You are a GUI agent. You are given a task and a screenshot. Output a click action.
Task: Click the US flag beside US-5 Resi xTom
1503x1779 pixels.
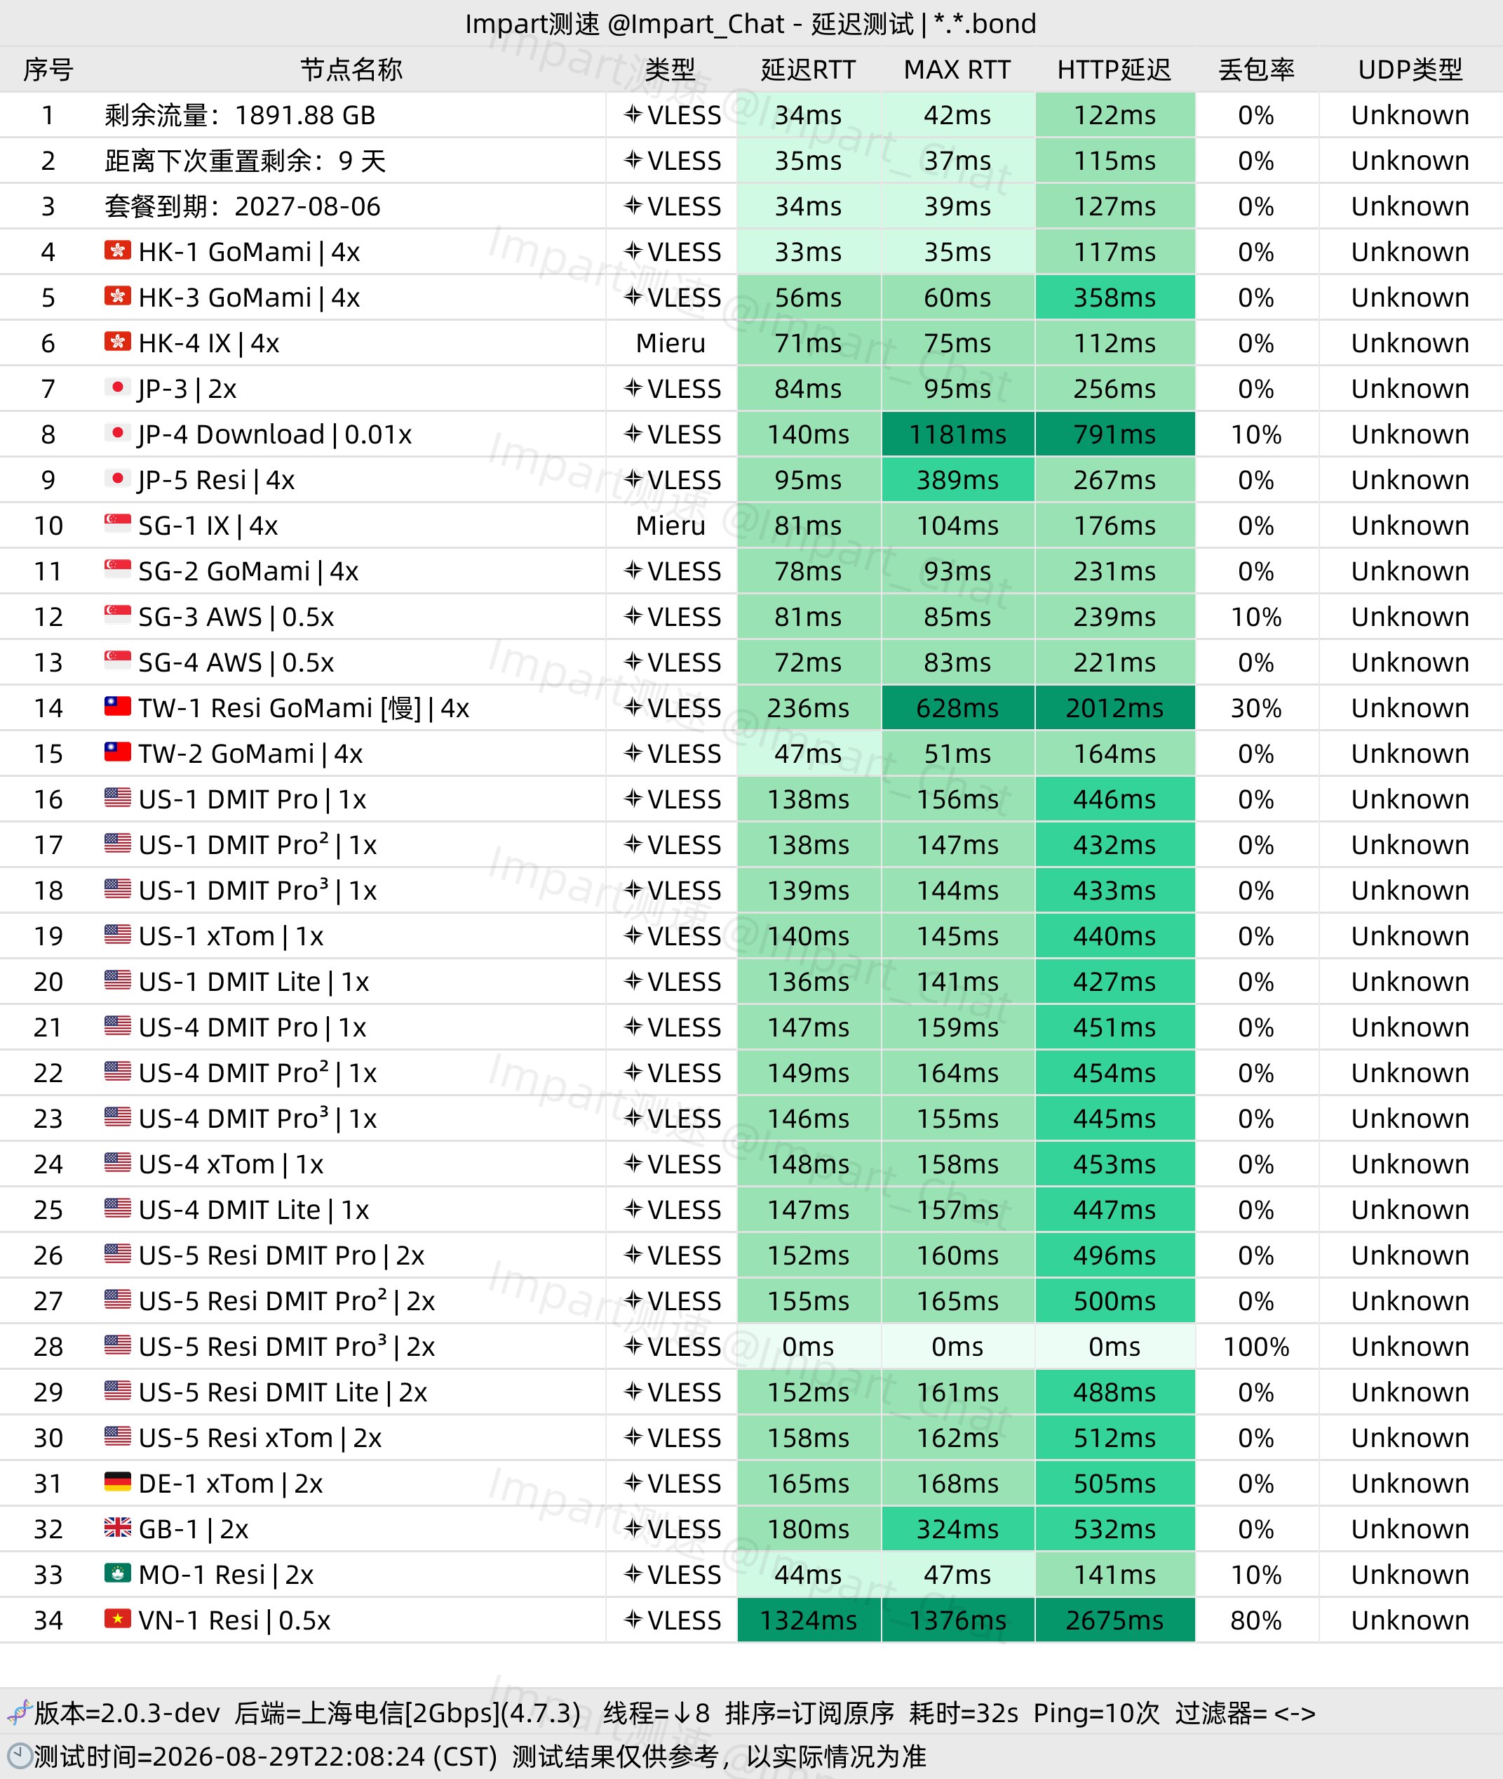click(118, 1437)
